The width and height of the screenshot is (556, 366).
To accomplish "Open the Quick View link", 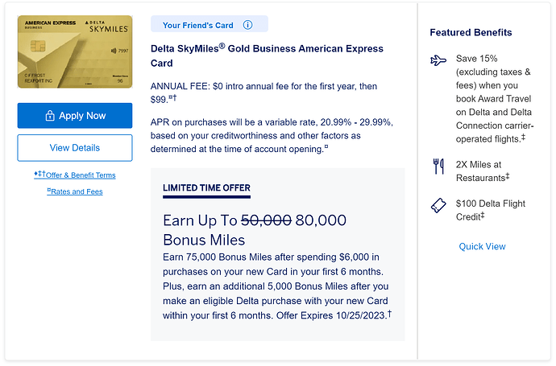I will point(483,246).
